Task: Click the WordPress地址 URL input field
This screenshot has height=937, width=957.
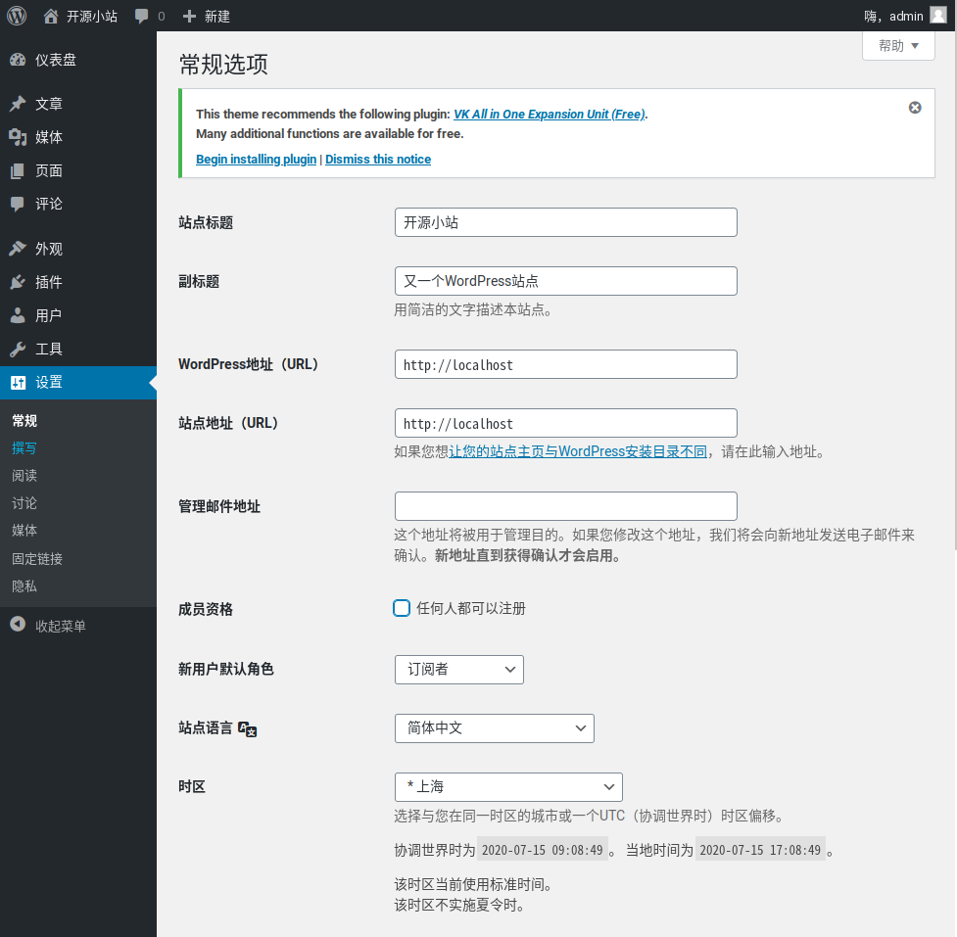Action: 566,364
